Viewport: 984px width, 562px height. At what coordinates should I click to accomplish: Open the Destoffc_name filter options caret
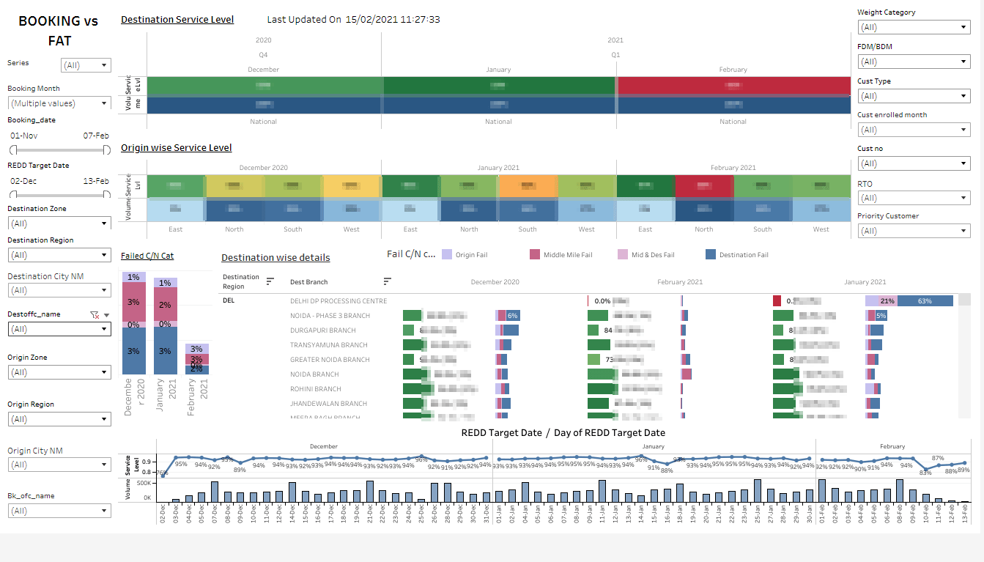click(x=106, y=315)
